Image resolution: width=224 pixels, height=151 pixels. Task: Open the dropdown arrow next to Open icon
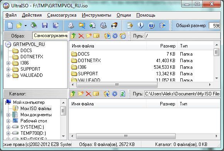[x=25, y=26]
